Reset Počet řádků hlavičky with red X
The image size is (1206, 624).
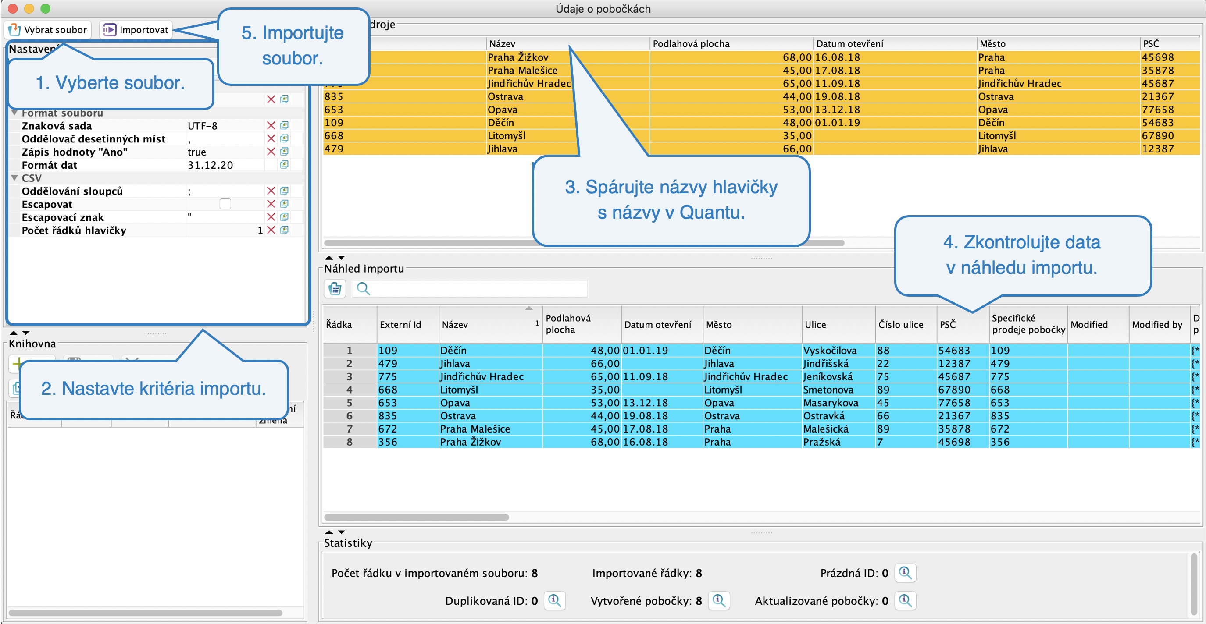[x=271, y=230]
